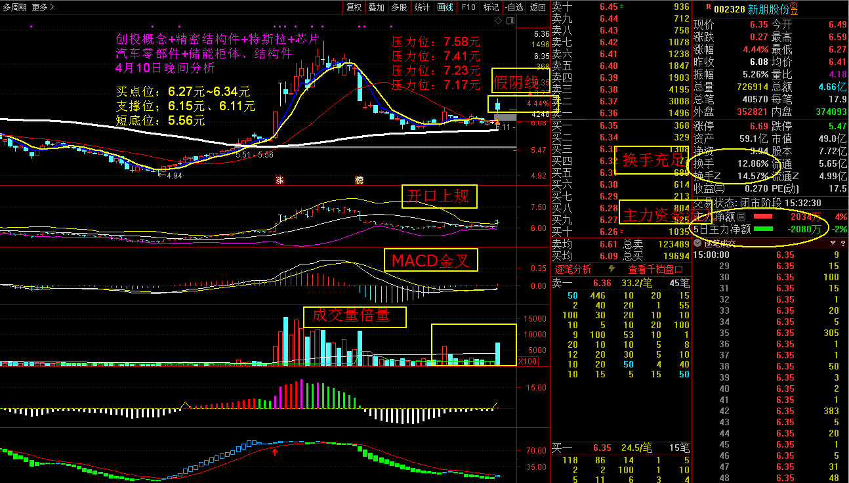Screen dimensions: 849x483
Task: Open the 统计 statistics tool
Action: point(423,7)
